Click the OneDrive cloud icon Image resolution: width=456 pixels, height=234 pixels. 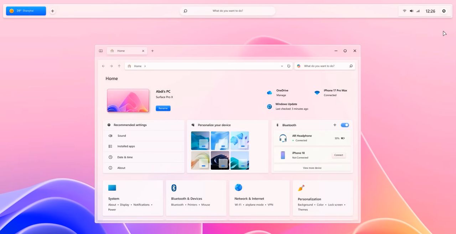(x=269, y=92)
